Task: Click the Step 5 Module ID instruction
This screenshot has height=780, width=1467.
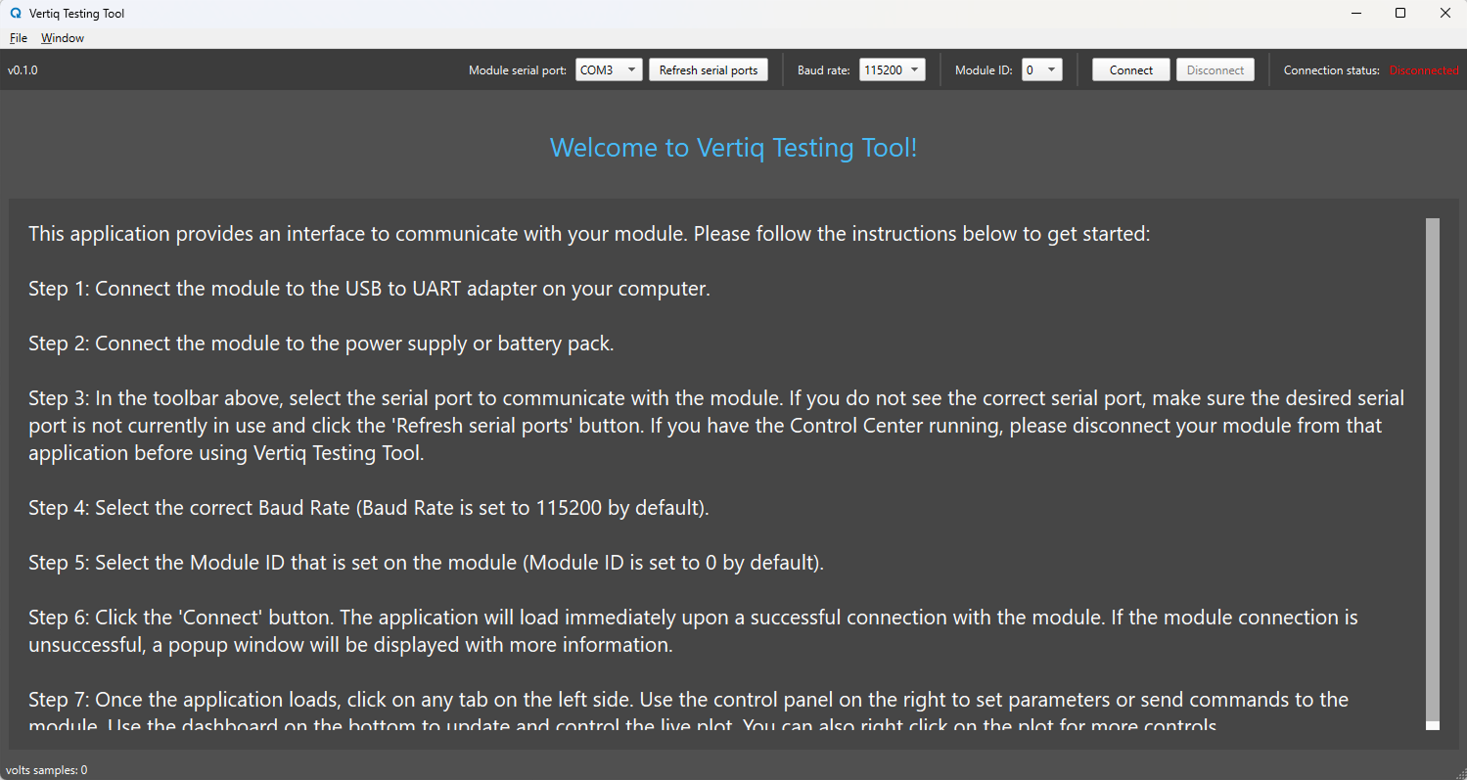Action: (x=426, y=563)
